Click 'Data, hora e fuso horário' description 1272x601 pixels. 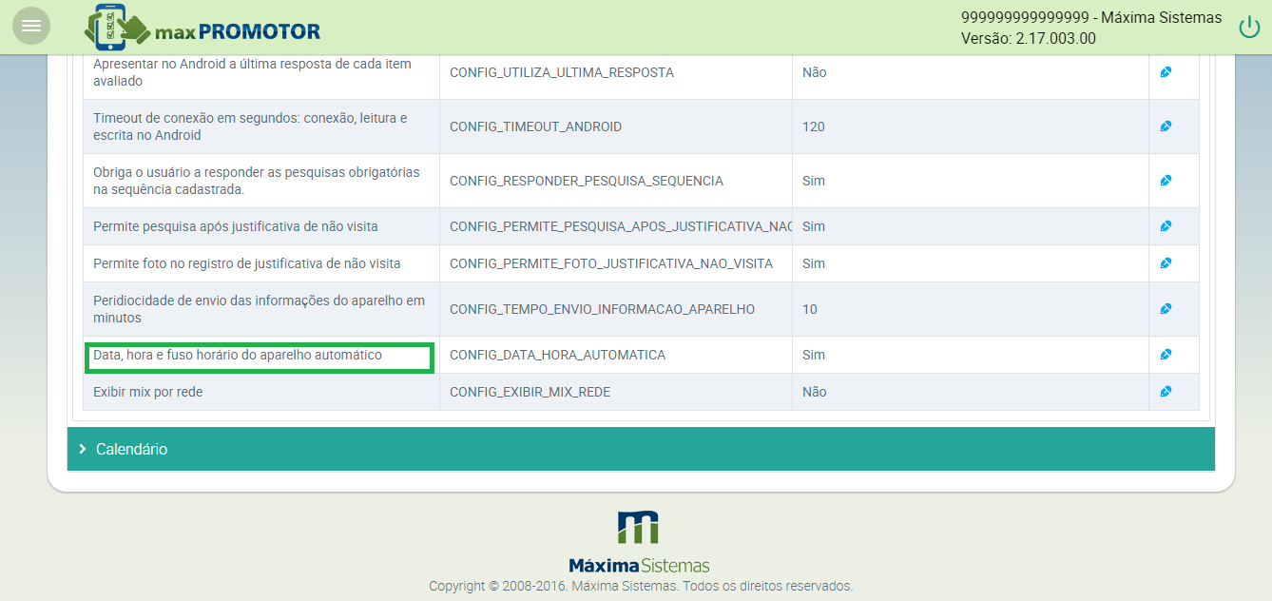pos(238,355)
